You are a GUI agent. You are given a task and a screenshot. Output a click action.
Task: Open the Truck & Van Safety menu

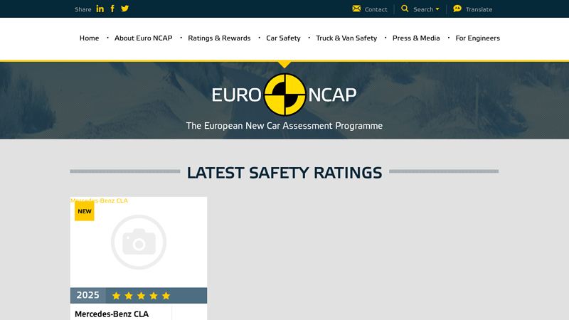point(346,38)
